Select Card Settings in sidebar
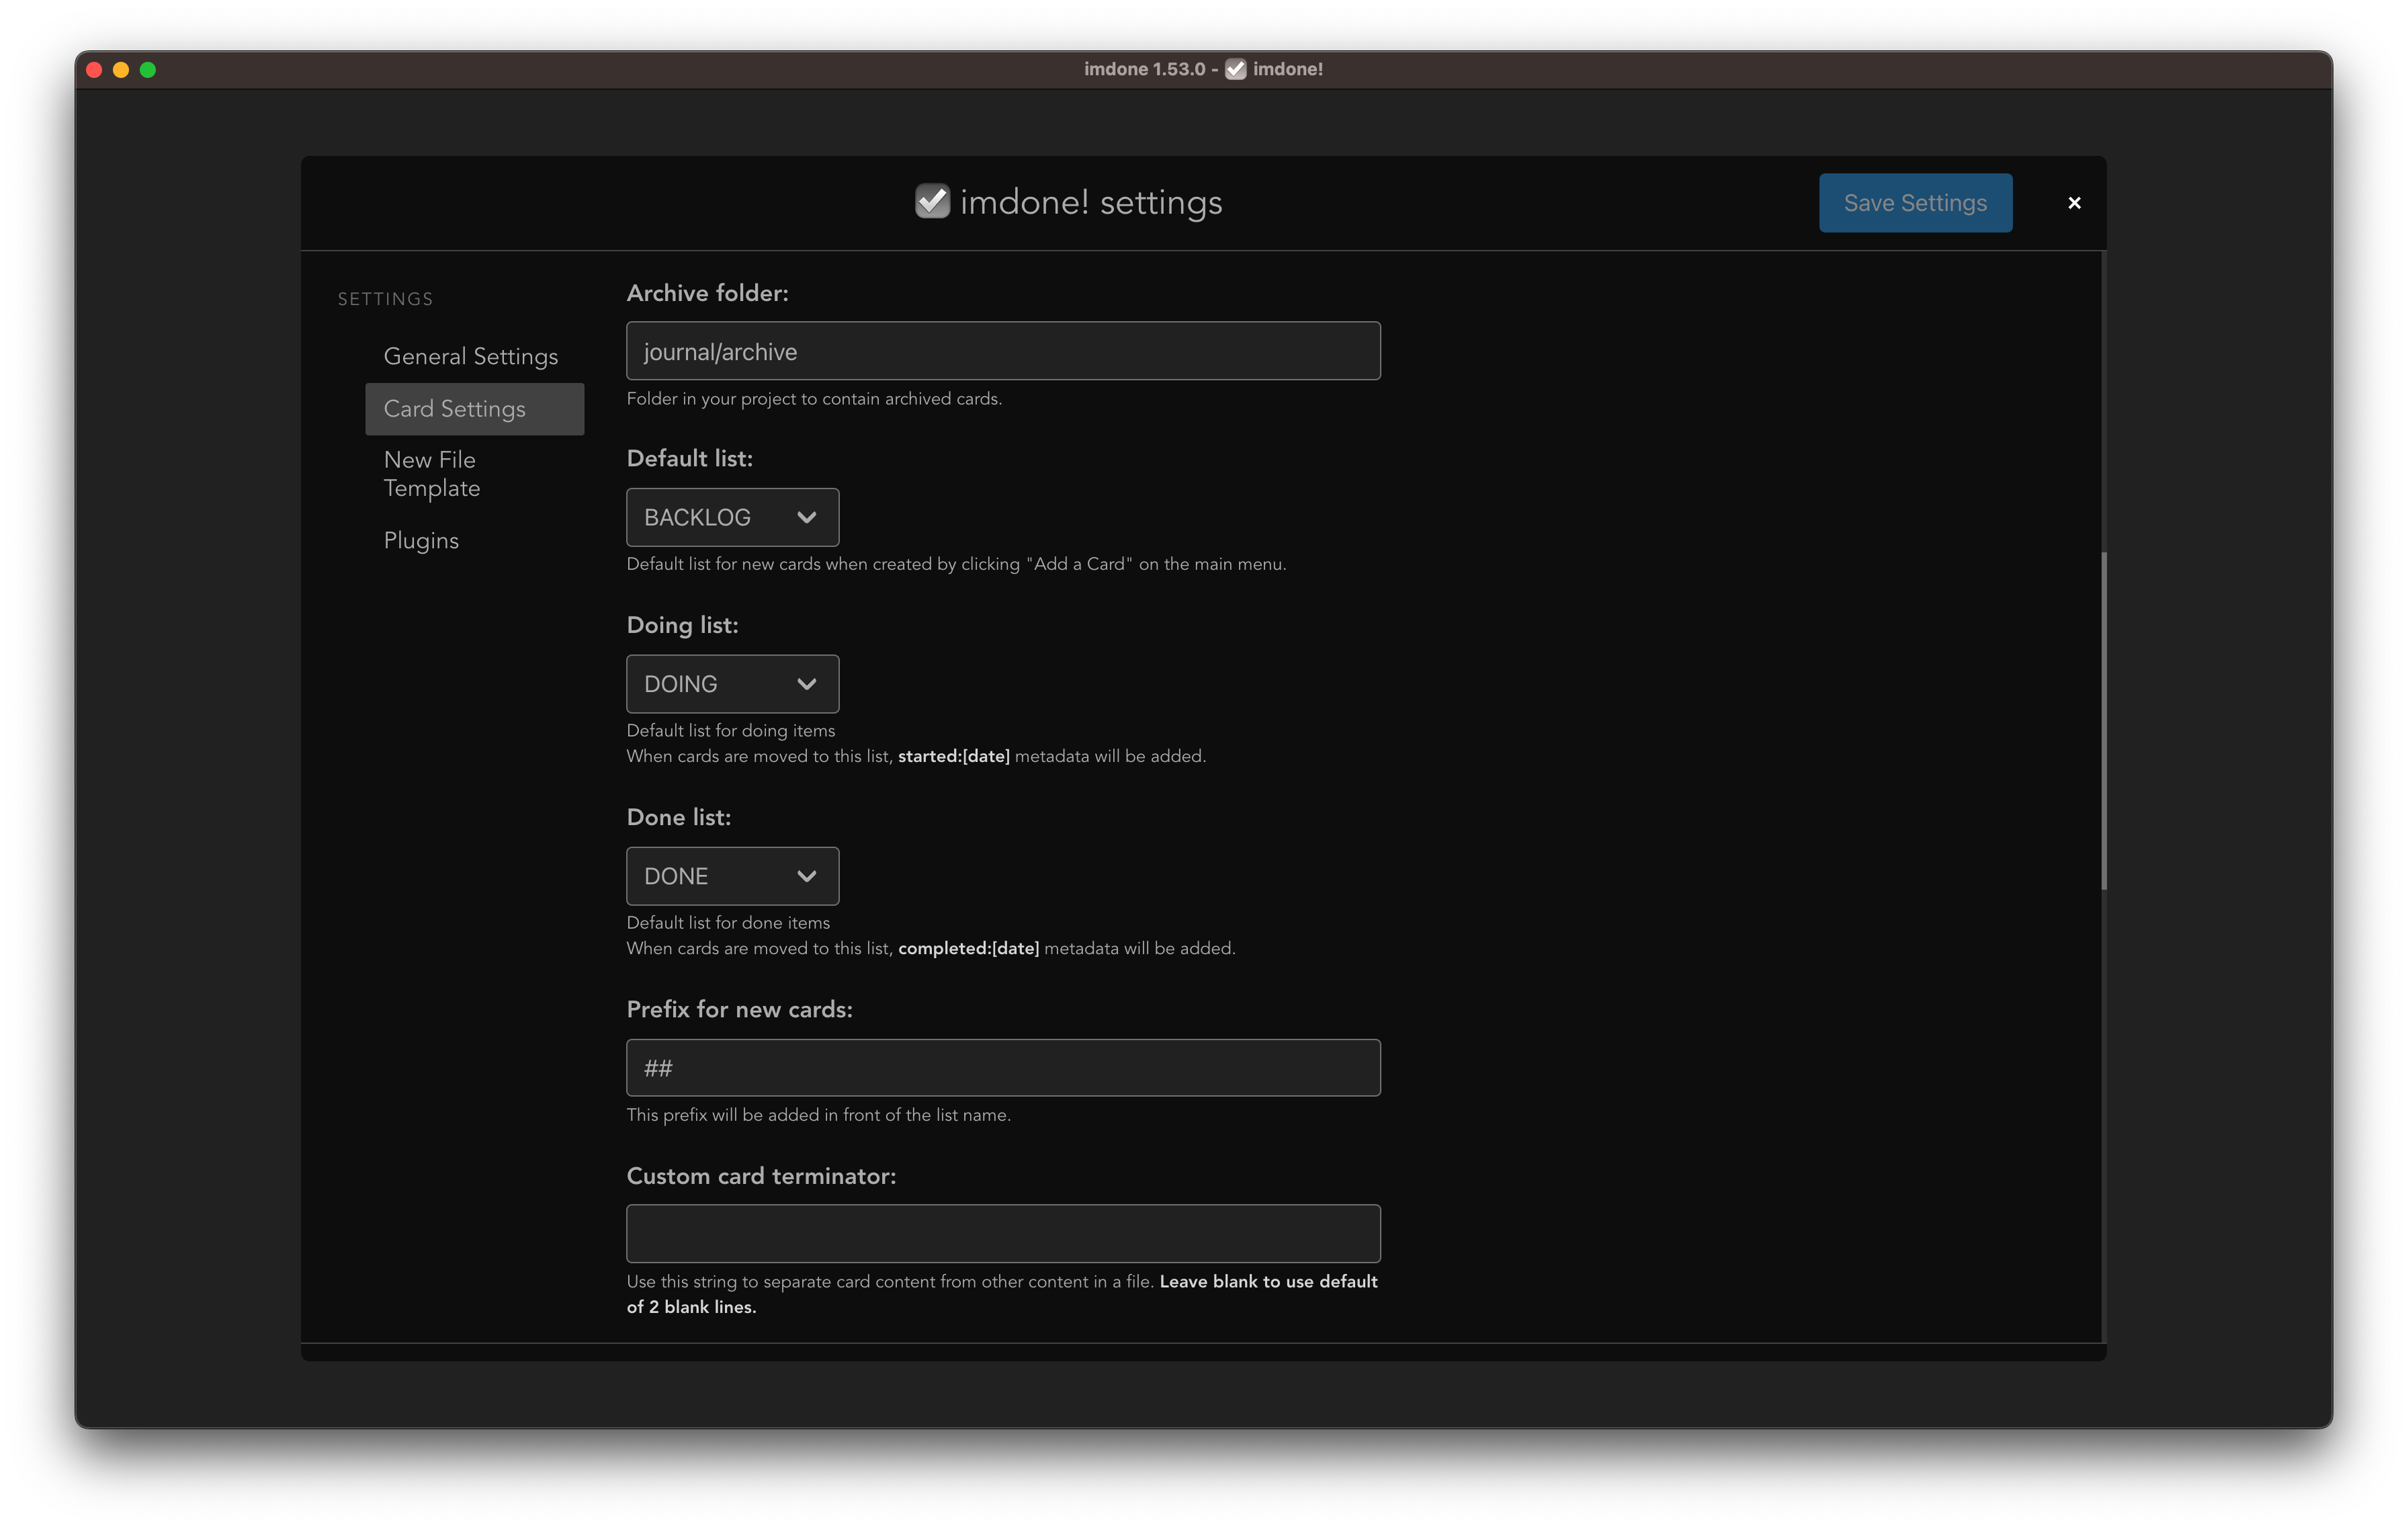Screen dimensions: 2408x1528 (x=474, y=409)
